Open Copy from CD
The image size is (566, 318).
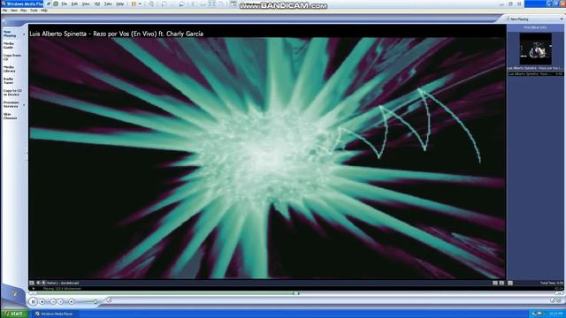coord(11,57)
